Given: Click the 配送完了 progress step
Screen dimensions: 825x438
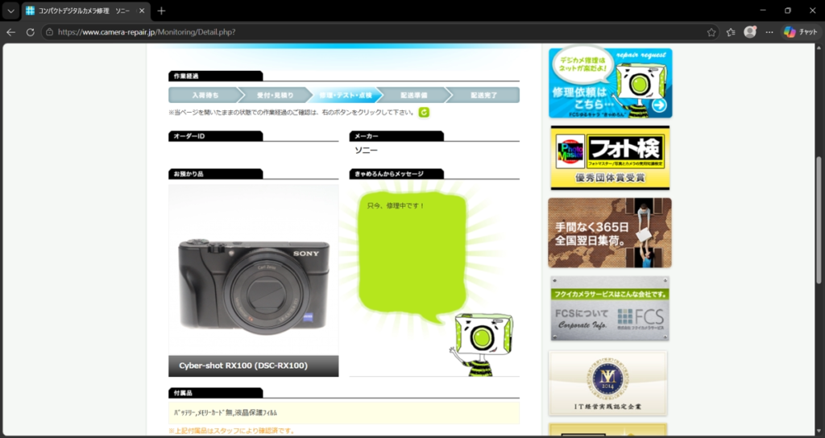Looking at the screenshot, I should pos(484,95).
